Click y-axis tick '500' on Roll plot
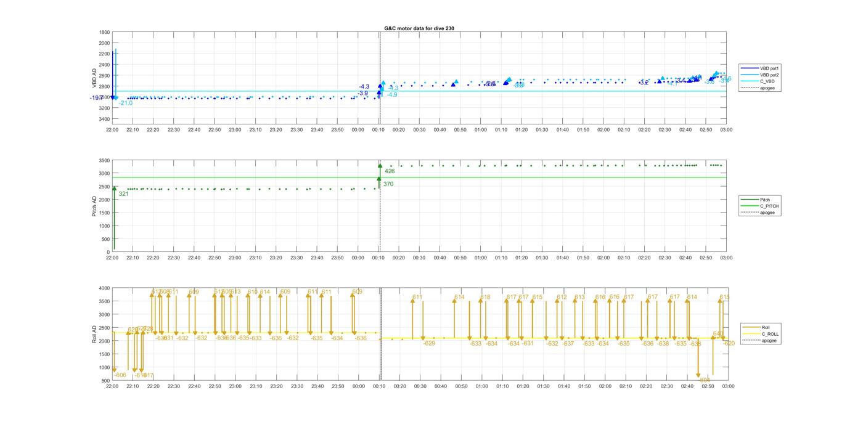The width and height of the screenshot is (863, 427). tap(105, 381)
